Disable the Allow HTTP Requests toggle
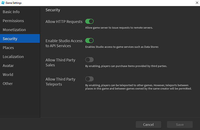Screen dimensions: 200x130 pos(89,21)
